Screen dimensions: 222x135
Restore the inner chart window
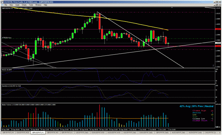(217, 5)
